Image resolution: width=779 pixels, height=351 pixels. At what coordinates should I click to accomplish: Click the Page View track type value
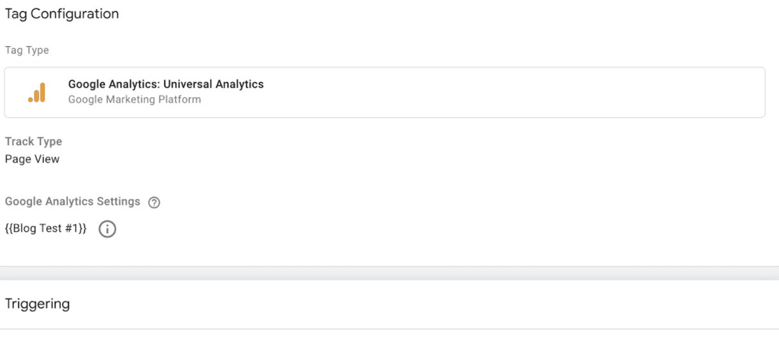tap(32, 159)
